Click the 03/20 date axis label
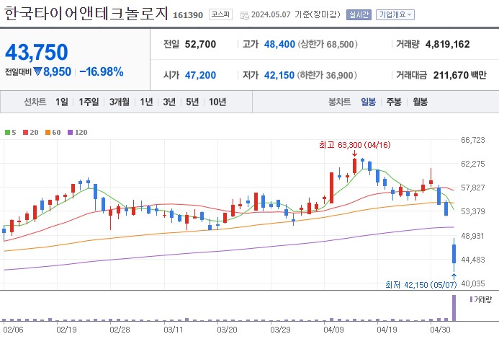This screenshot has height=339, width=499. 227,330
